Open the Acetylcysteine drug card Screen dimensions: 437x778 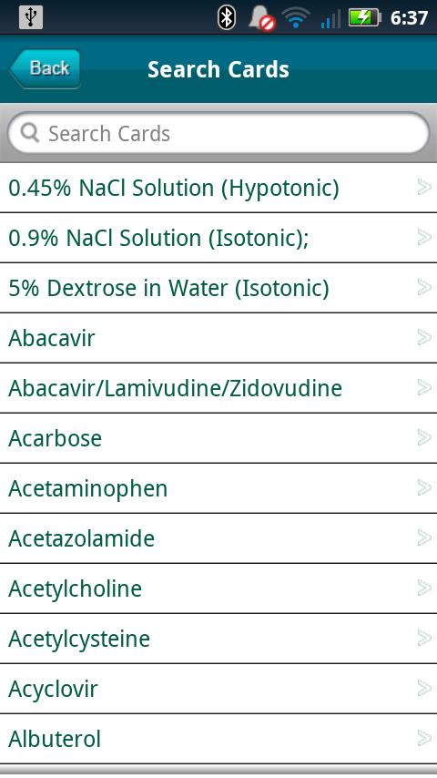point(218,639)
